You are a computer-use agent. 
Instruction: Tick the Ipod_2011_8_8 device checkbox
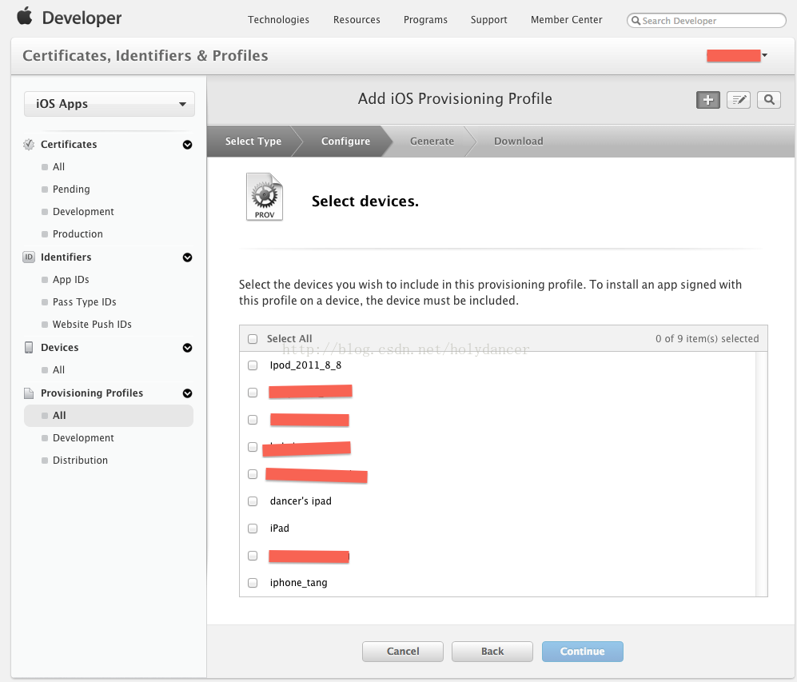tap(253, 365)
